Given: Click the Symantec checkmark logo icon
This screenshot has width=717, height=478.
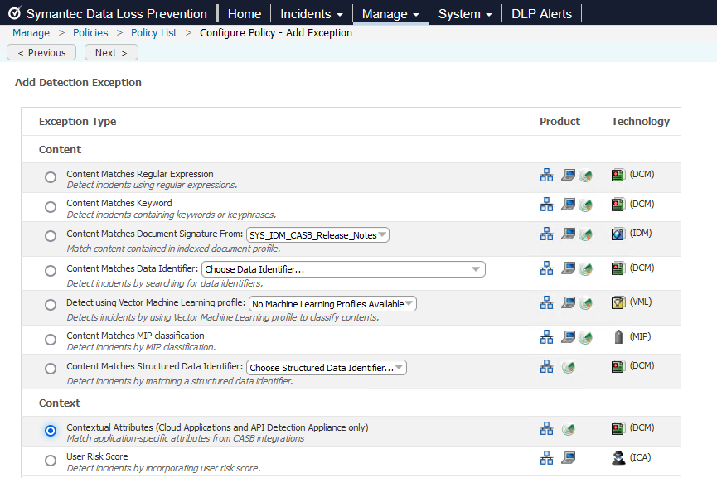Looking at the screenshot, I should pyautogui.click(x=14, y=14).
